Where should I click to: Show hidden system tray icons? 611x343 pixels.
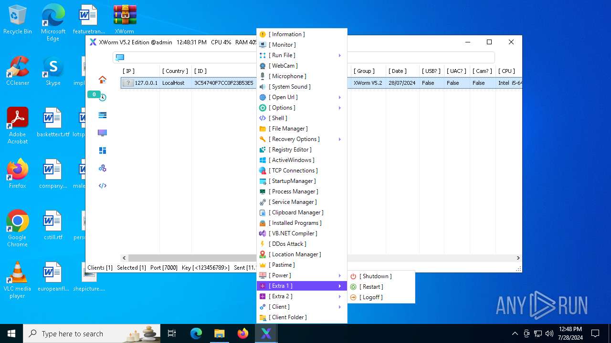pos(515,333)
